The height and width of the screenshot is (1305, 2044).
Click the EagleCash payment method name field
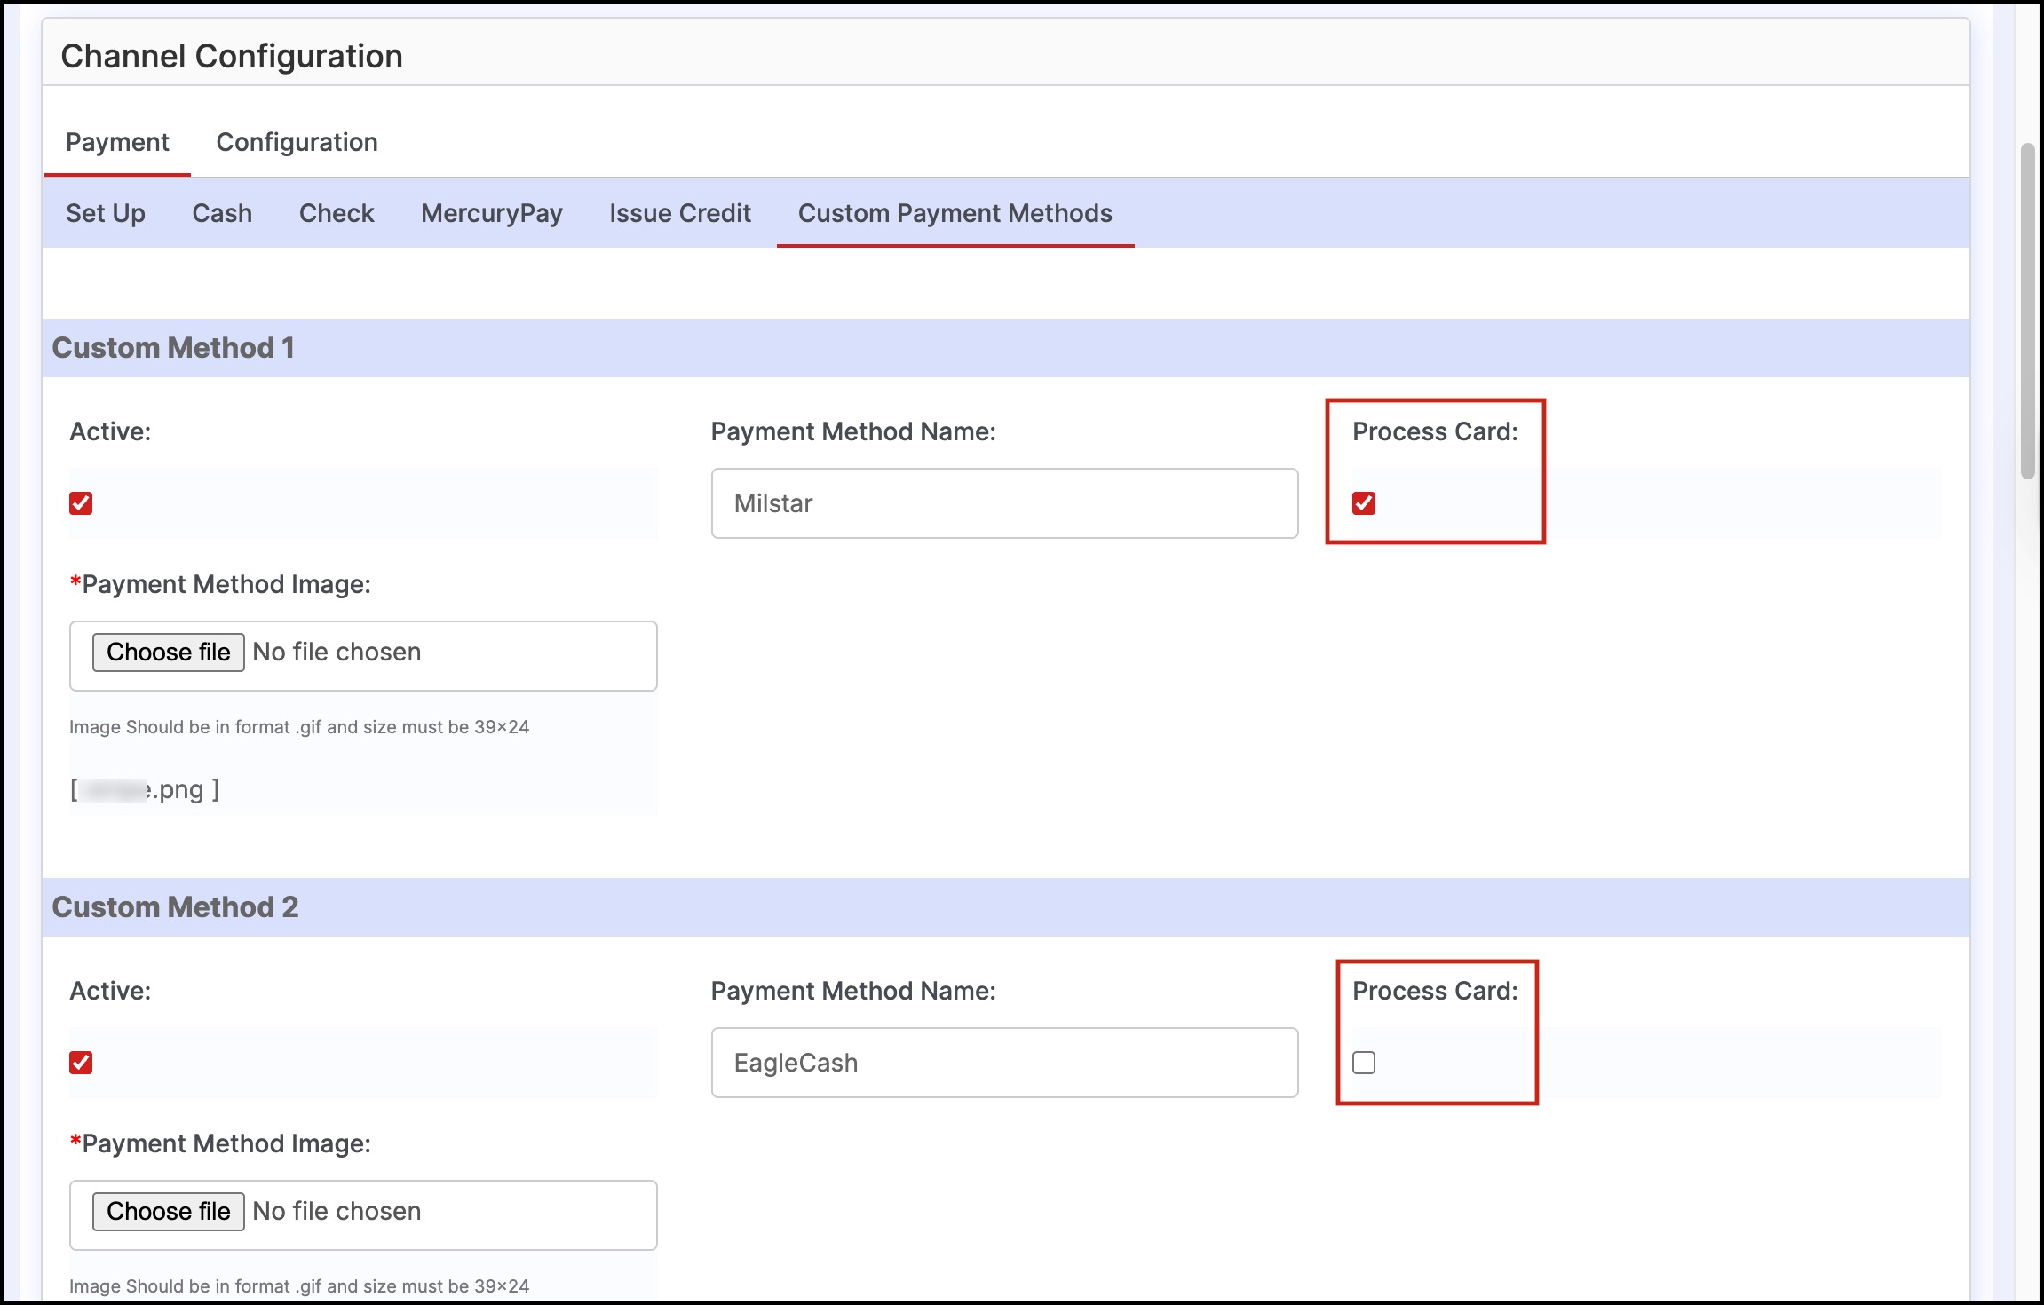tap(1004, 1063)
